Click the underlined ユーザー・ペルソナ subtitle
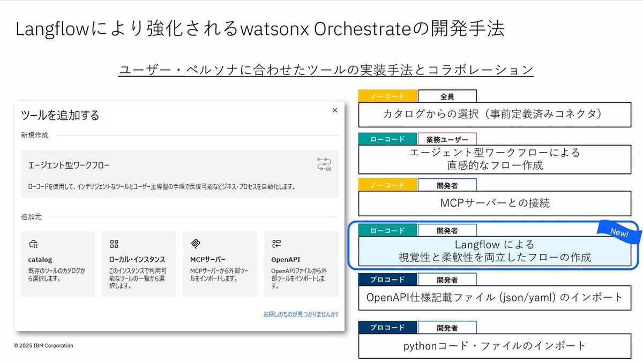This screenshot has height=363, width=643. point(326,70)
